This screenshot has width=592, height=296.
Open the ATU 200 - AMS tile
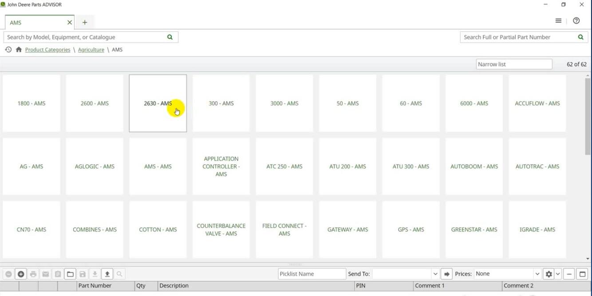[347, 166]
